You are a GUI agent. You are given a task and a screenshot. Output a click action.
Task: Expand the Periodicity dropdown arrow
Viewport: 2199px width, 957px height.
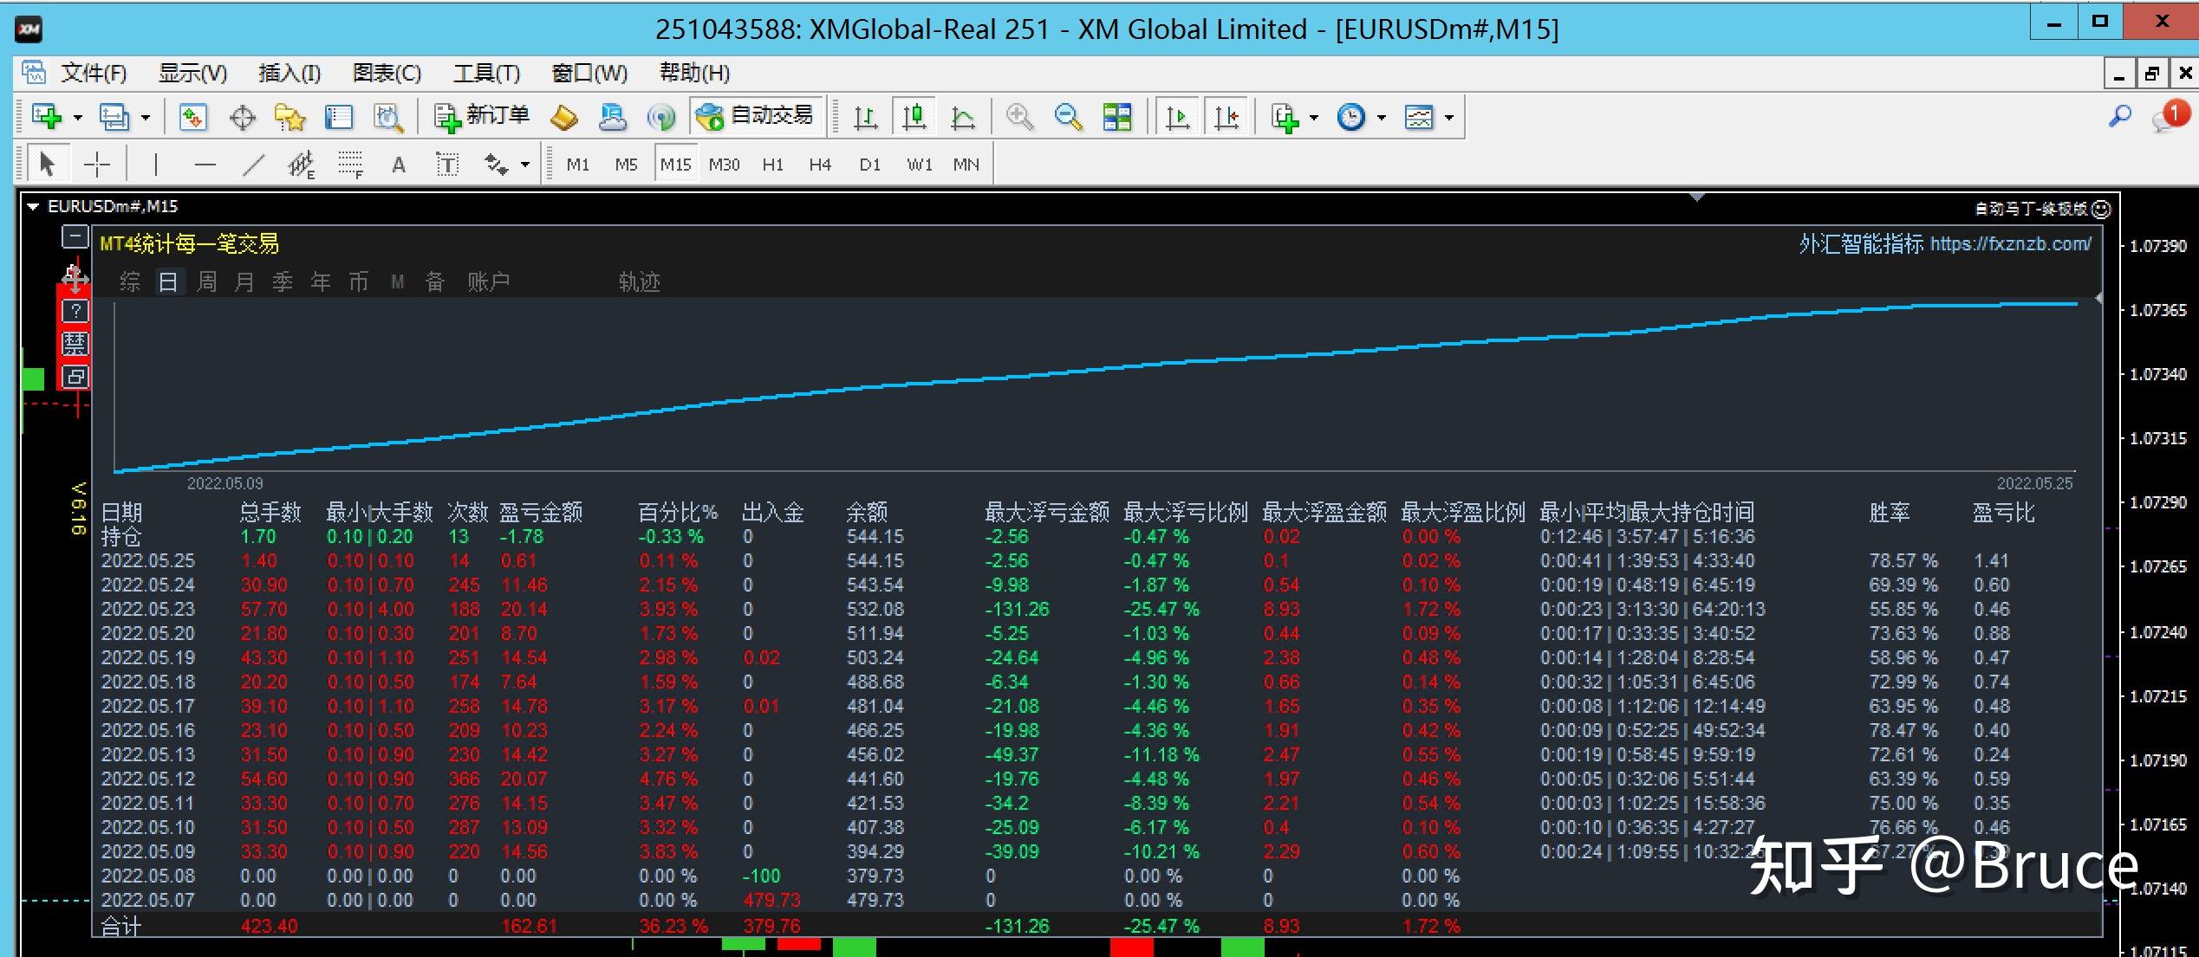(1382, 117)
